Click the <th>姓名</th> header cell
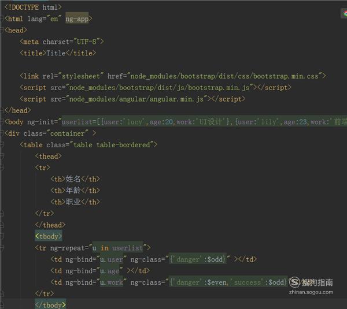Image resolution: width=347 pixels, height=309 pixels. coord(75,179)
